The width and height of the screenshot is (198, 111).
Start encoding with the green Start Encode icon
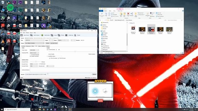(x=42, y=35)
